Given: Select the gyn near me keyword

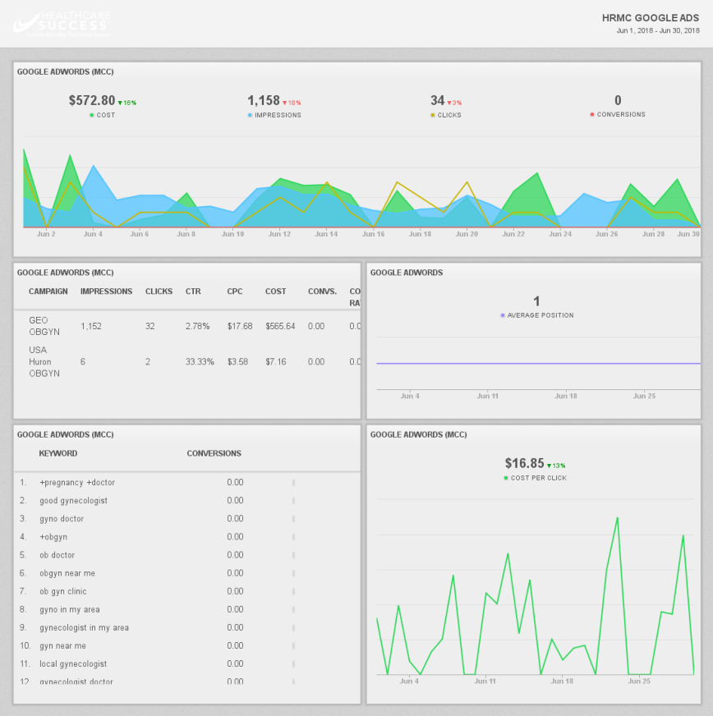Looking at the screenshot, I should coord(62,645).
